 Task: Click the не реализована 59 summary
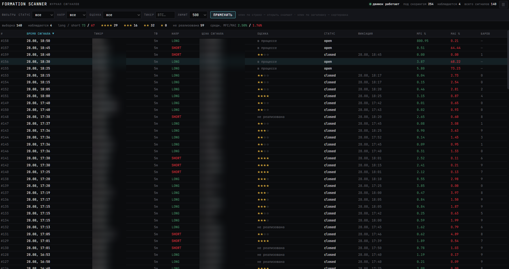[x=188, y=25]
